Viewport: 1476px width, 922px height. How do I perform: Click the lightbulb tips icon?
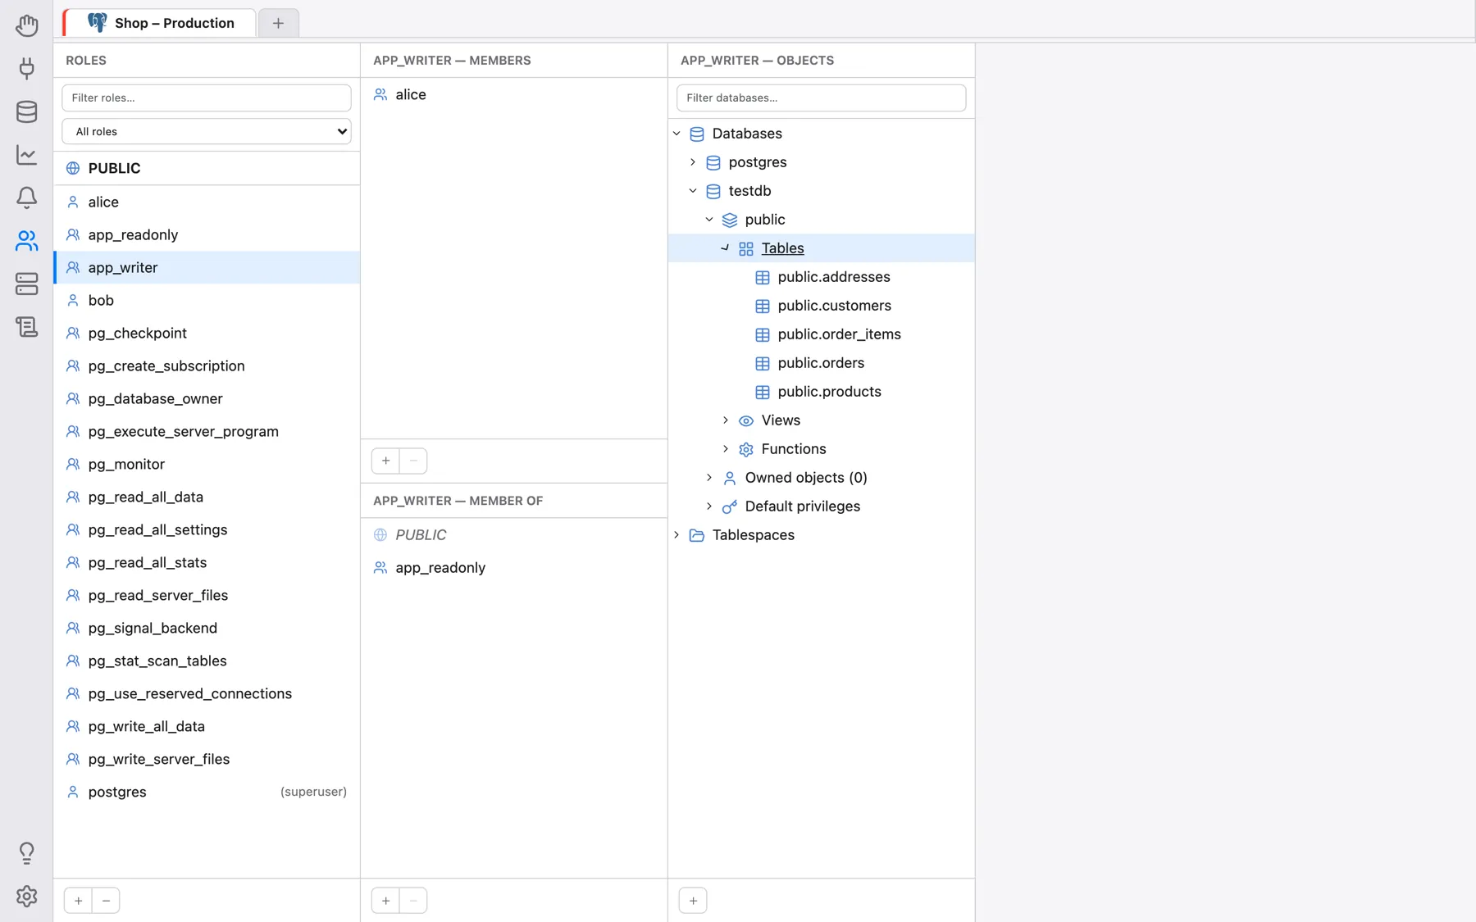(26, 853)
